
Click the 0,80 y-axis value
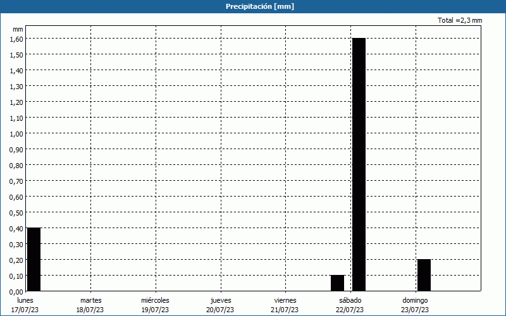[16, 166]
